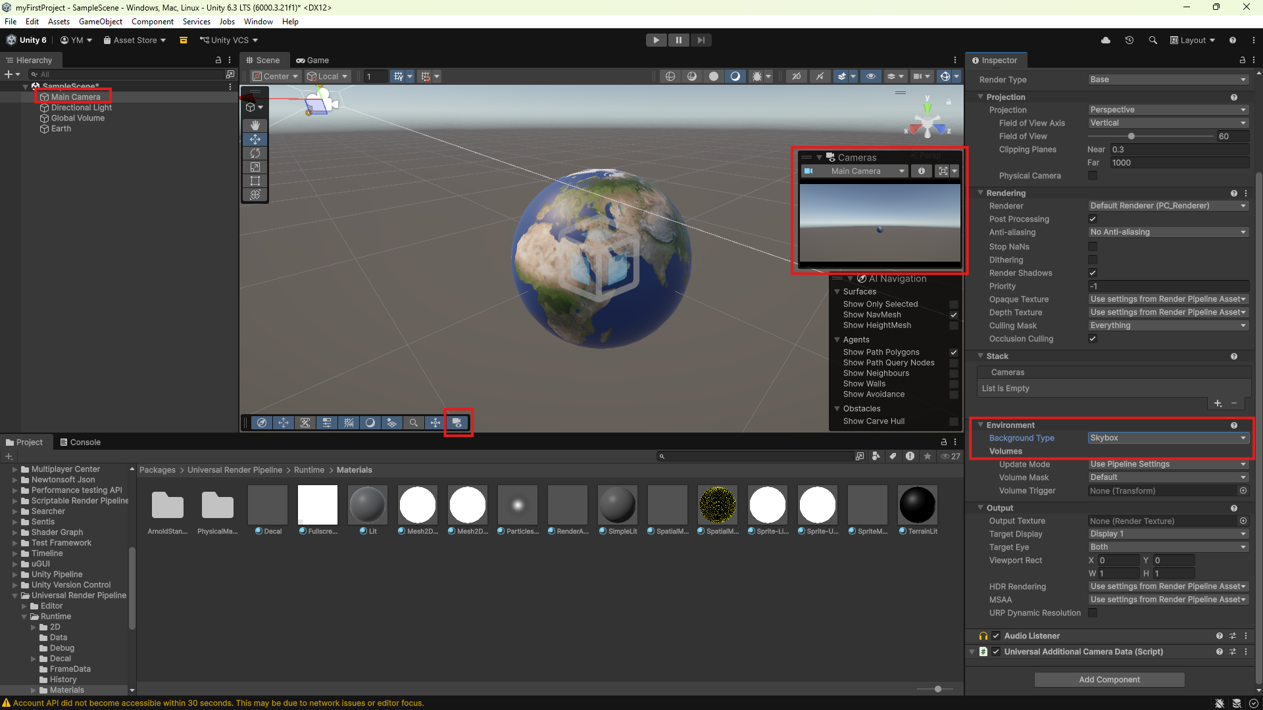Open the GameObject menu

[101, 22]
